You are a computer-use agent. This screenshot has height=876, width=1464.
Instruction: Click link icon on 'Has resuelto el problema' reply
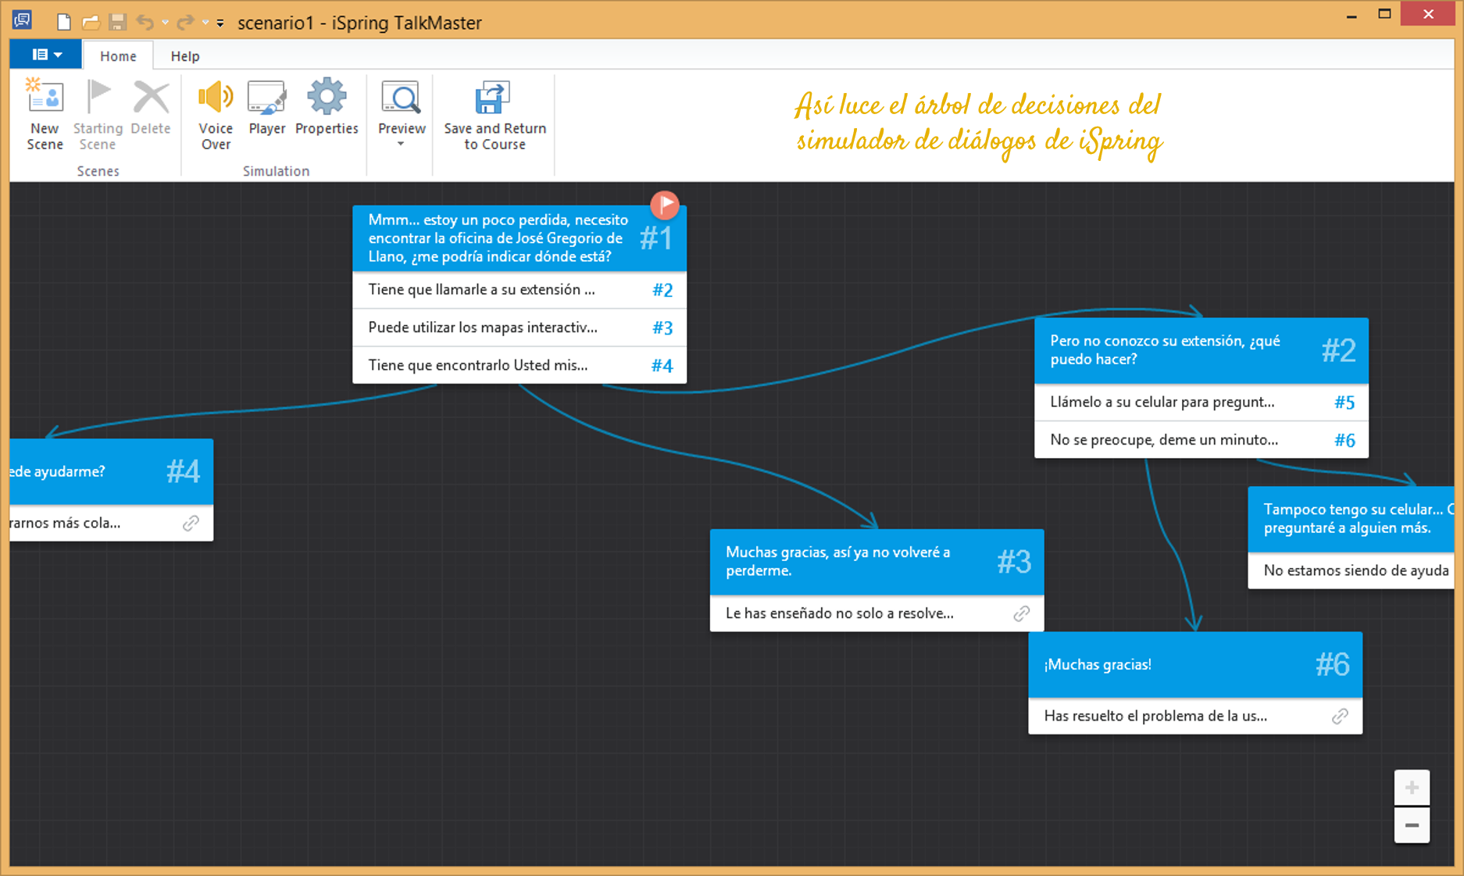coord(1340,716)
